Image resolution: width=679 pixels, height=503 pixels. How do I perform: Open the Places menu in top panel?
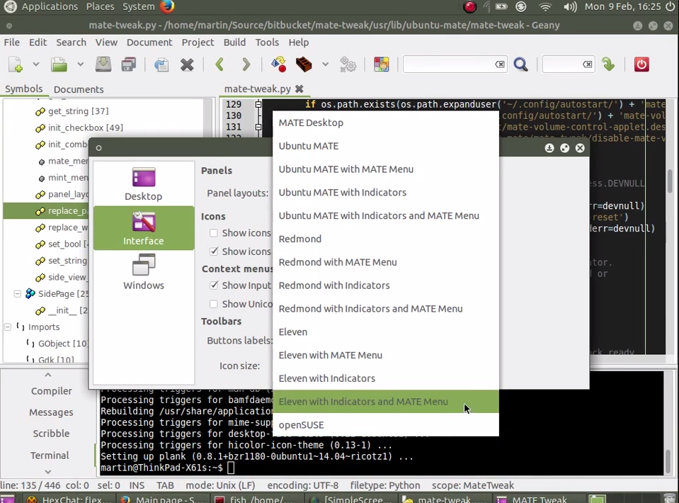click(x=100, y=6)
